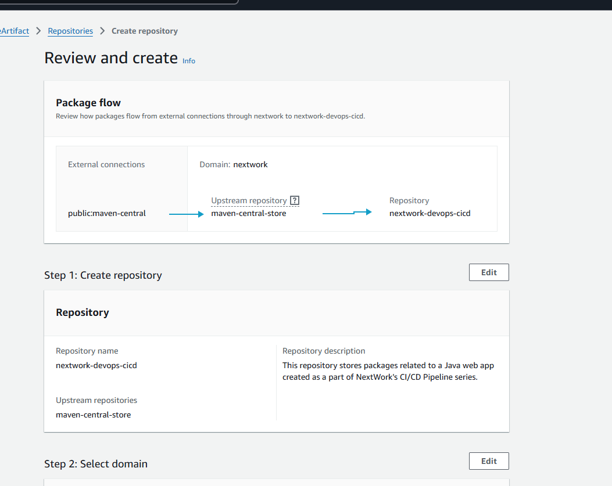
Task: Open the Repositories breadcrumb link
Action: coord(70,31)
